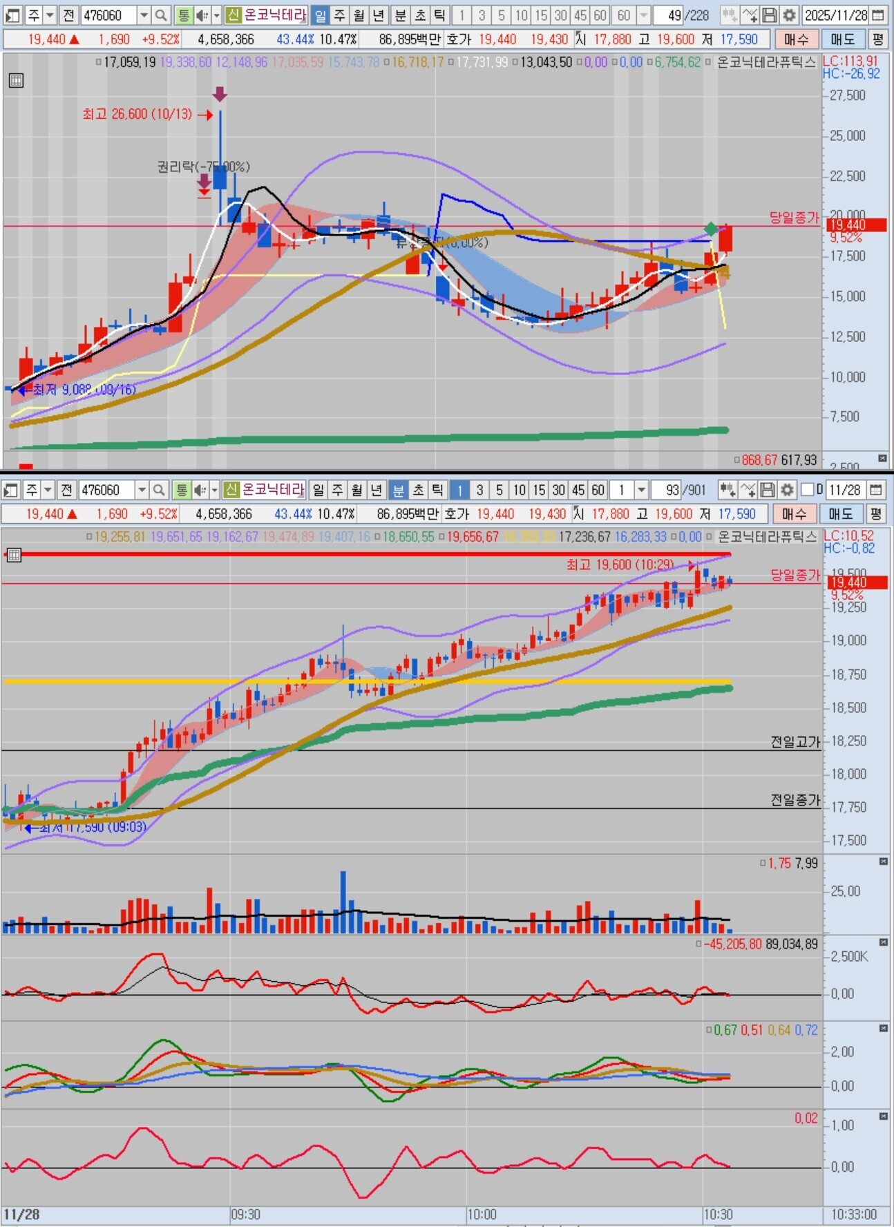894x1227 pixels.
Task: Toggle the 통 integrated button in upper toolbar
Action: (183, 15)
